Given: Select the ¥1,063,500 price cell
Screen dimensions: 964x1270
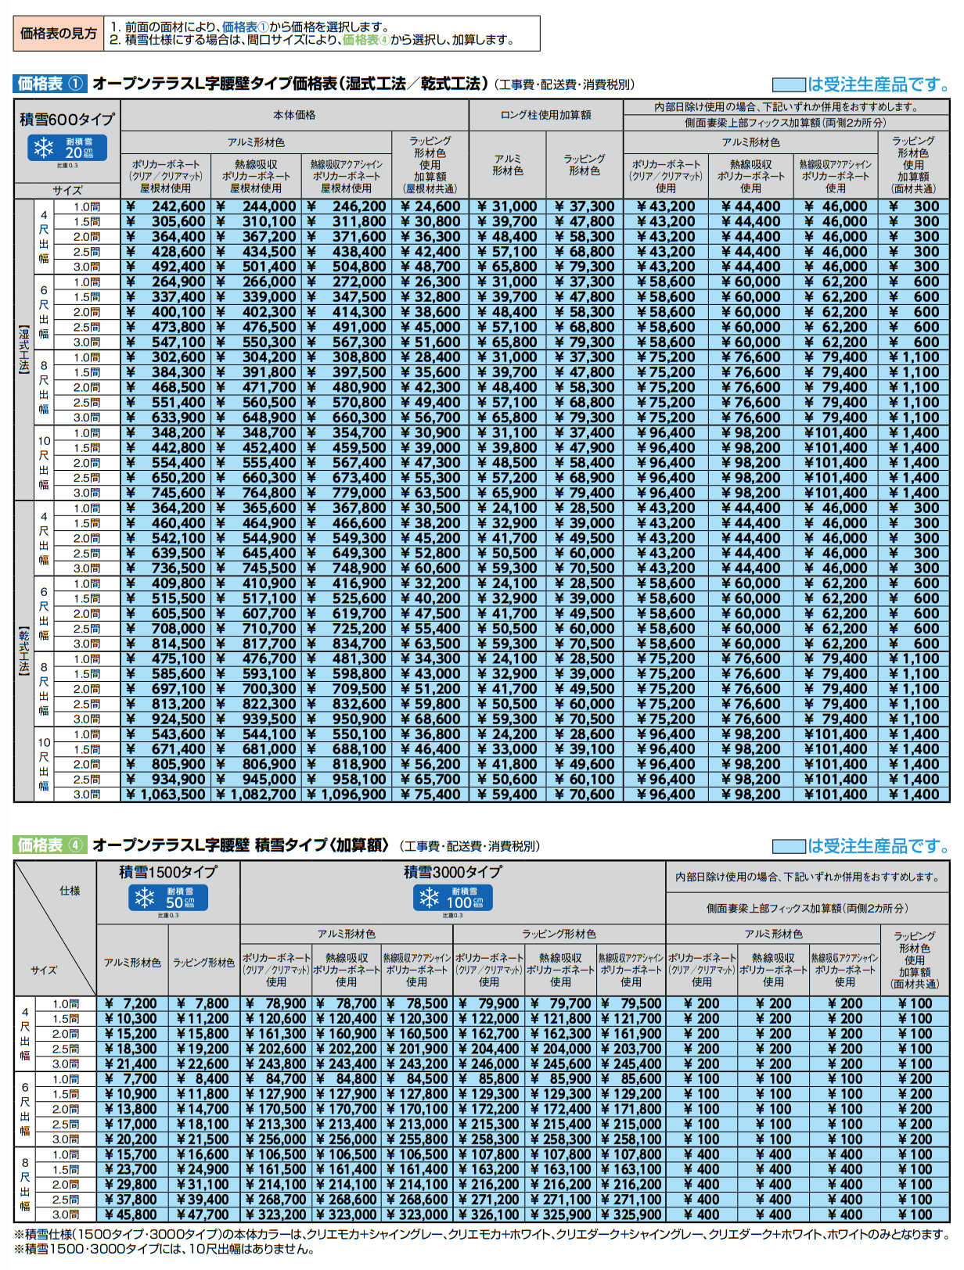Looking at the screenshot, I should [x=167, y=795].
